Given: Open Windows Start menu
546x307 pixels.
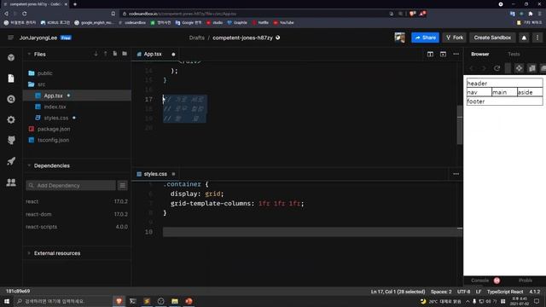Looking at the screenshot, I should pyautogui.click(x=7, y=301).
